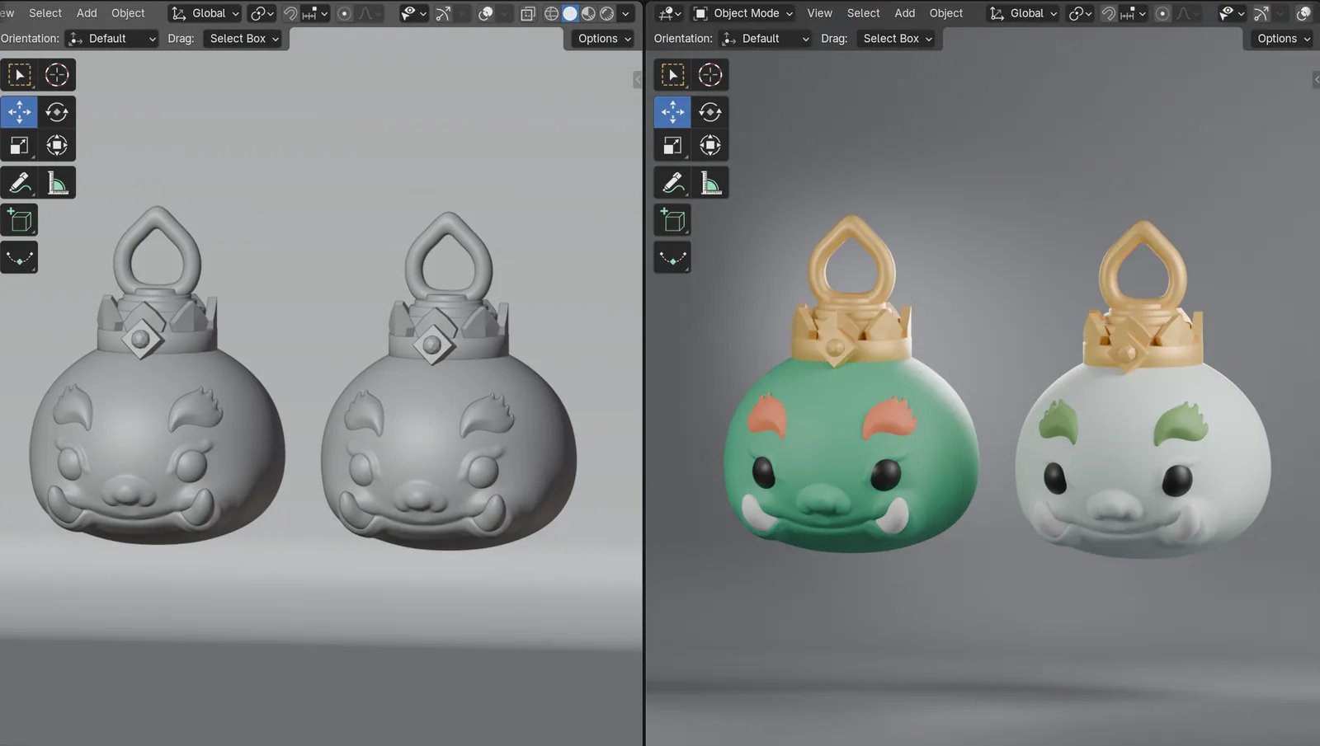Open Object menu in right viewport
This screenshot has height=746, width=1320.
(946, 13)
